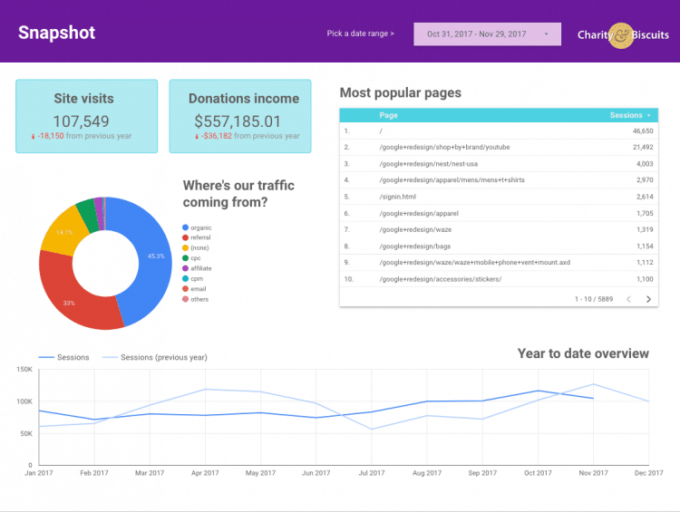The width and height of the screenshot is (680, 512).
Task: Click the Apr 2017 axis label
Action: (x=205, y=473)
